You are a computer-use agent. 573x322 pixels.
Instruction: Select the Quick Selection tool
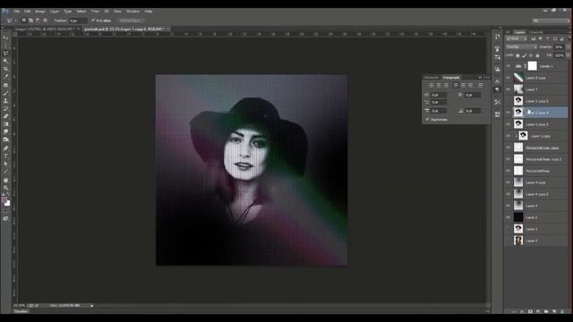tap(5, 61)
